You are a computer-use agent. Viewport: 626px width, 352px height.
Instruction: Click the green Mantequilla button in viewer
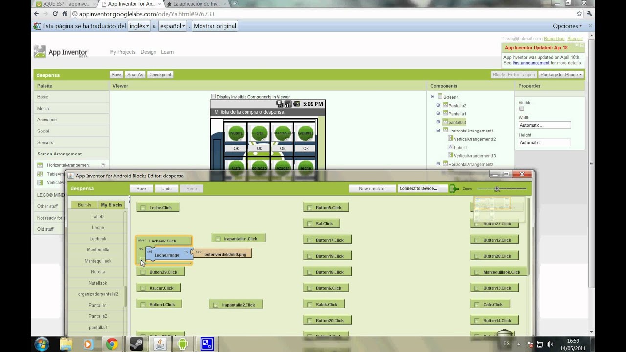point(283,133)
